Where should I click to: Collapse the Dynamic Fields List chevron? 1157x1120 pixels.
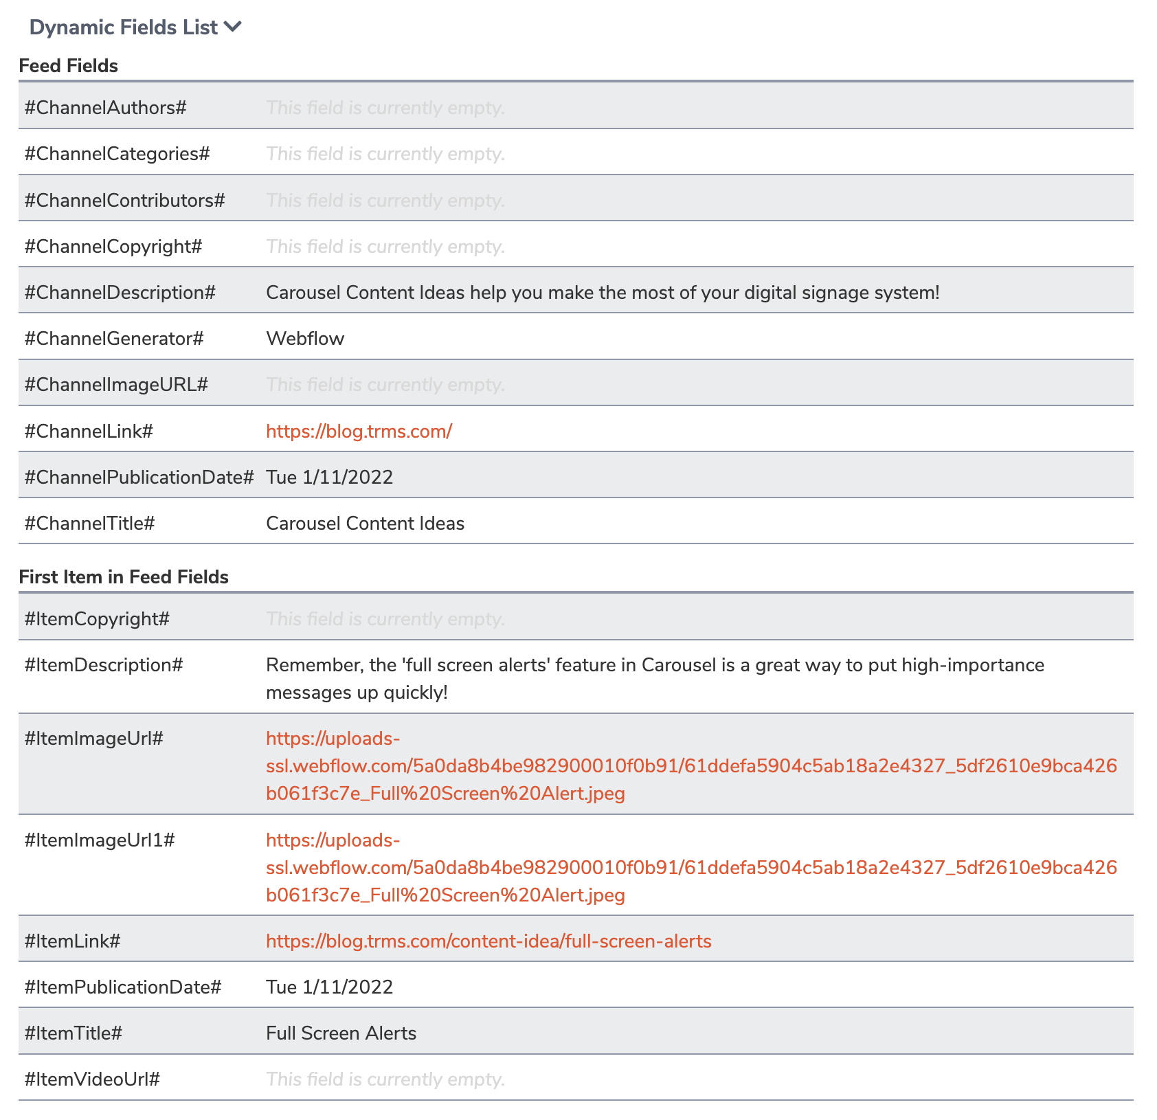(x=233, y=27)
